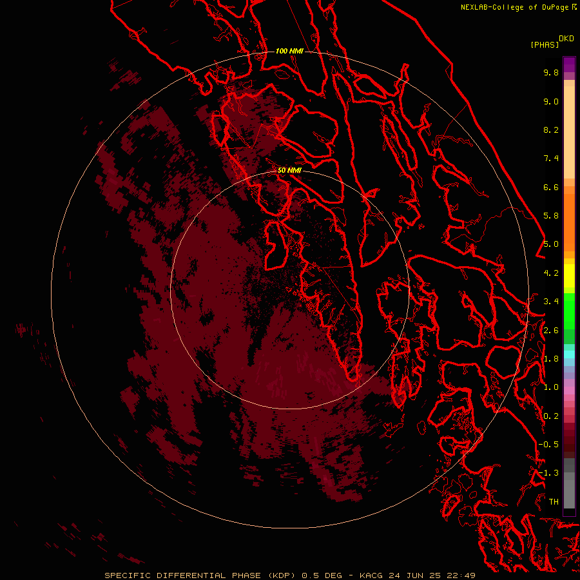Click the gray TH segment of color bar
This screenshot has height=580, width=580.
click(569, 492)
